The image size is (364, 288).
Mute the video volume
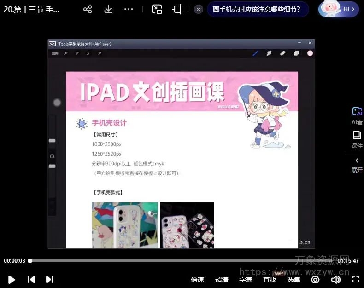pyautogui.click(x=336, y=279)
